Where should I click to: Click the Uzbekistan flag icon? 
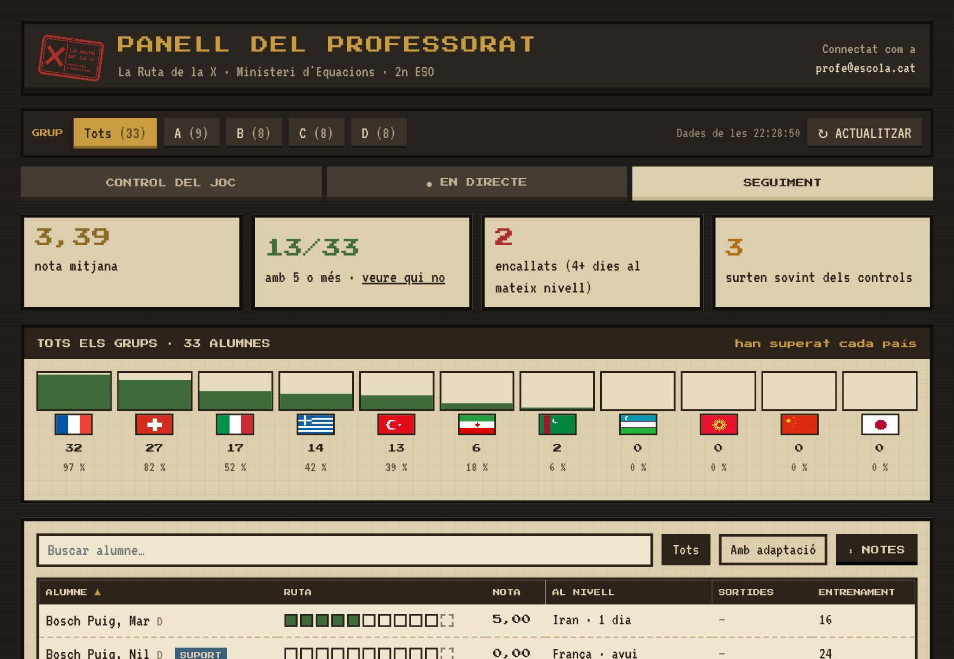[x=638, y=424]
